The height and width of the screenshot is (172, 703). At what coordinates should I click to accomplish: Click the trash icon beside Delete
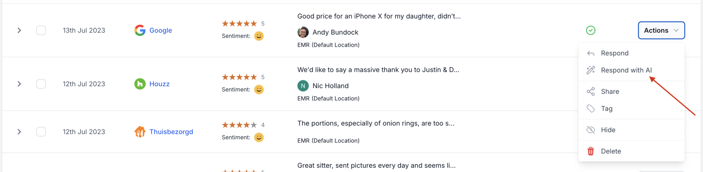[591, 151]
